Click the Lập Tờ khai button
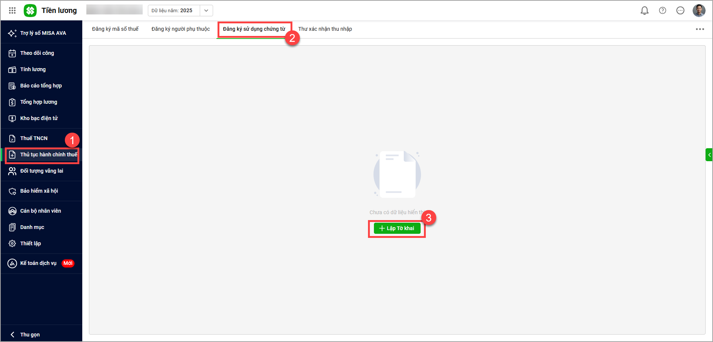The image size is (713, 342). pyautogui.click(x=397, y=228)
